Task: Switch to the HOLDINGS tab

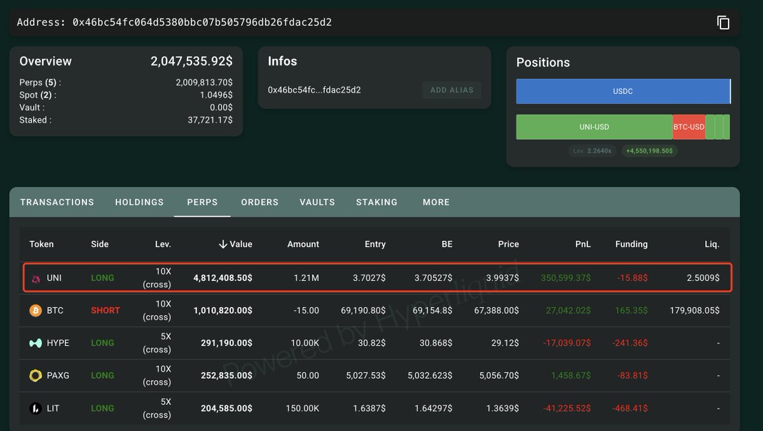Action: click(x=139, y=202)
